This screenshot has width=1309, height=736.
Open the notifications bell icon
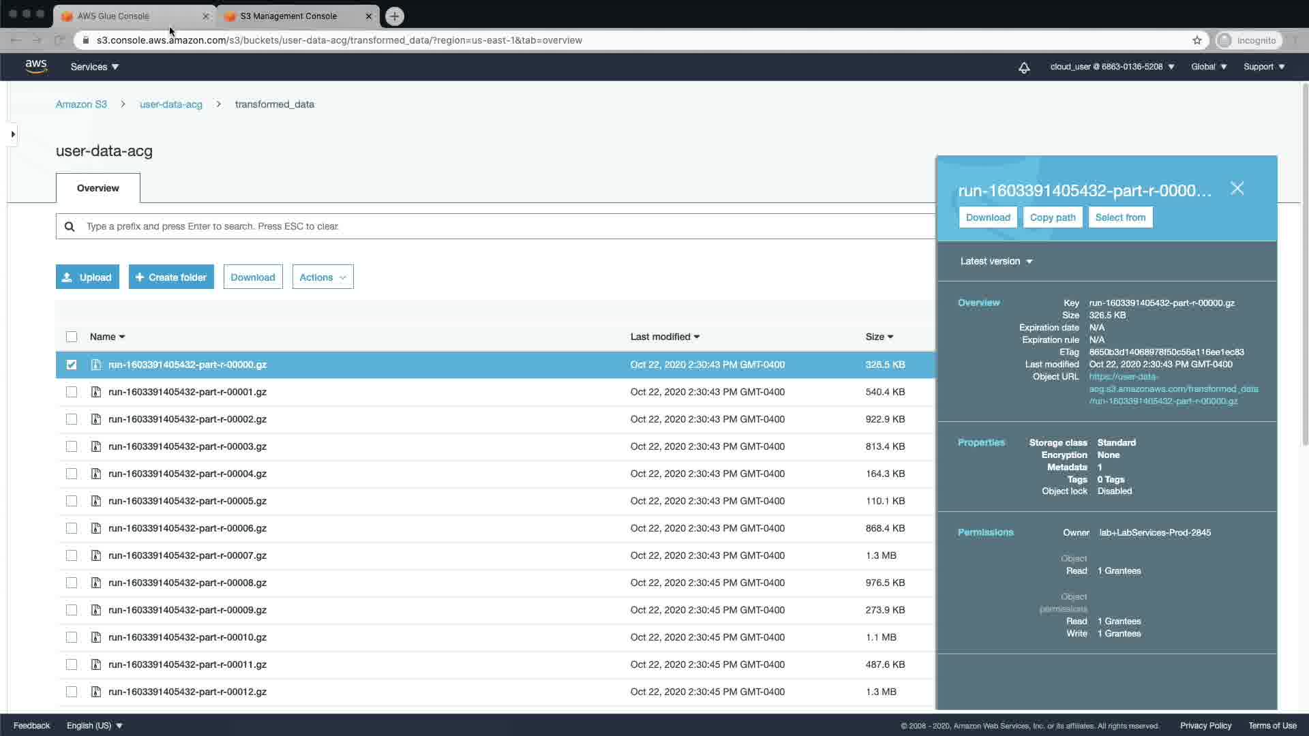(1023, 67)
